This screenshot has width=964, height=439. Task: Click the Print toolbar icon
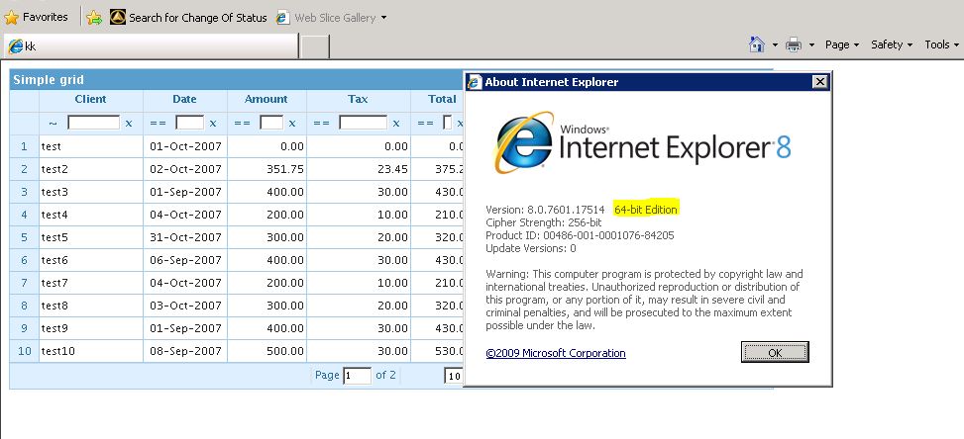tap(794, 44)
